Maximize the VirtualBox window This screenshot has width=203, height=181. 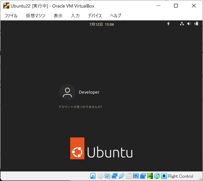[176, 6]
